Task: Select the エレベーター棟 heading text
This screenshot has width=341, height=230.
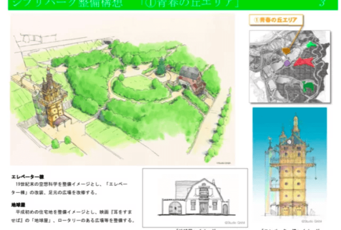Action: tap(28, 177)
